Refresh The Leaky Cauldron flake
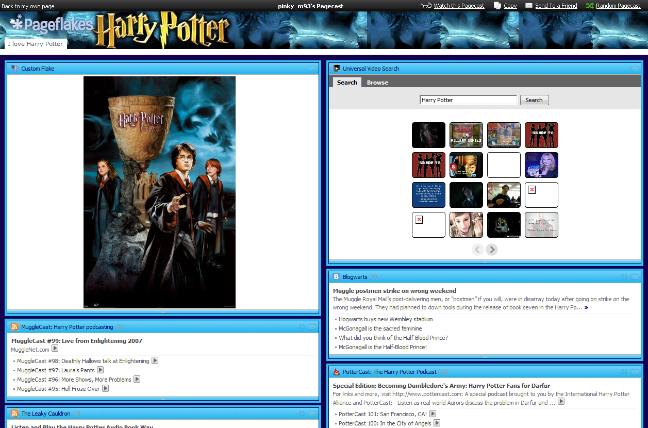This screenshot has height=428, width=648. [303, 414]
